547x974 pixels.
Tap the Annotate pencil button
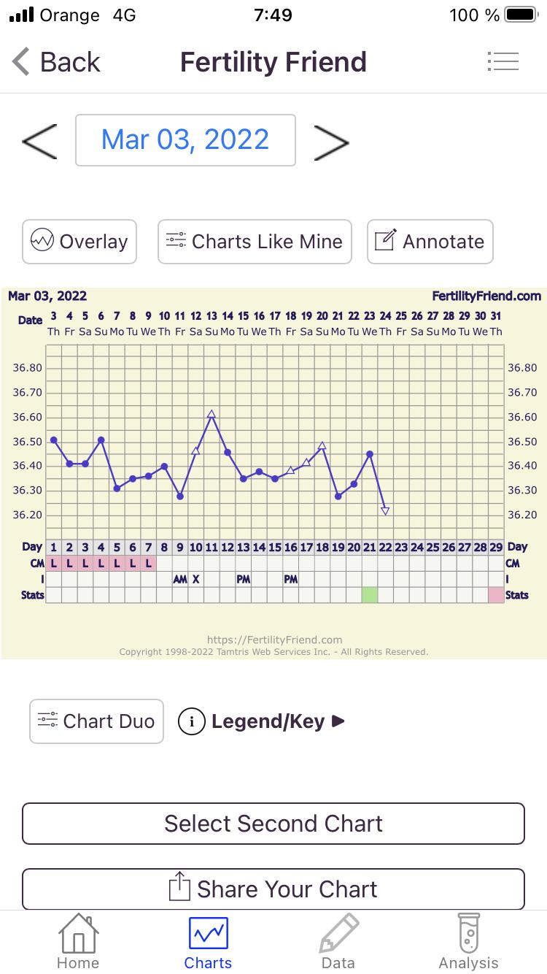tap(430, 242)
